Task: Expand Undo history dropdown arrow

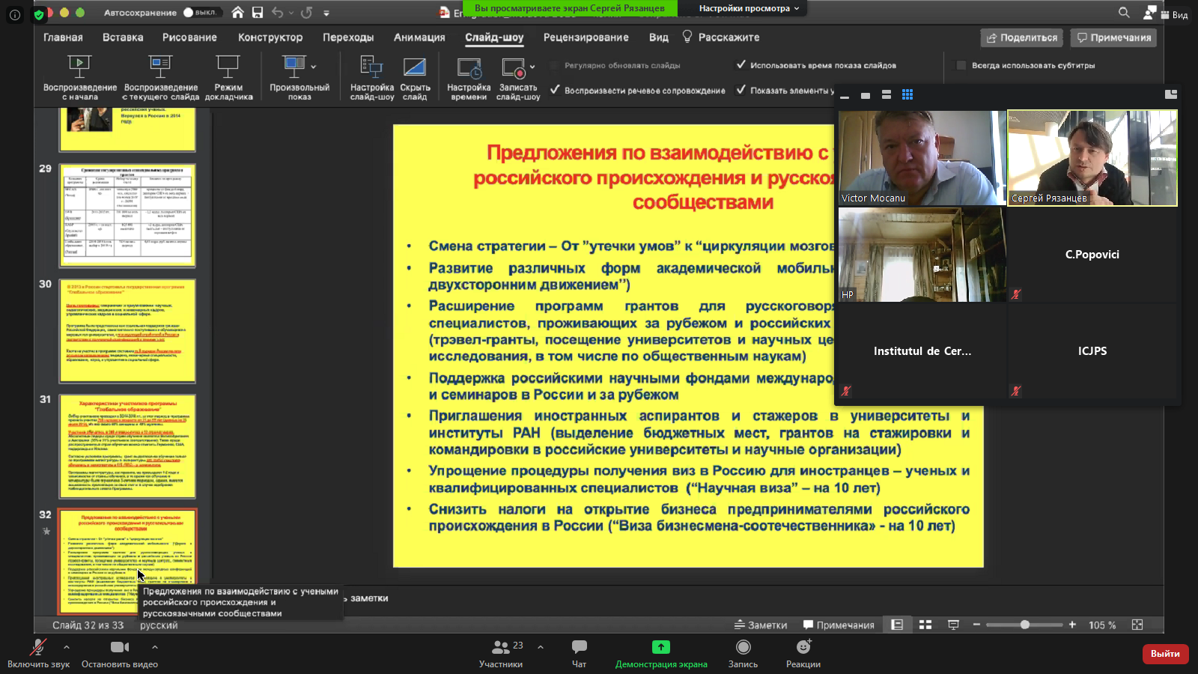Action: click(x=291, y=13)
